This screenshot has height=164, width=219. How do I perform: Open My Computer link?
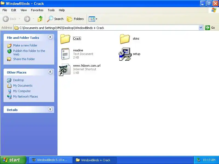tap(22, 91)
